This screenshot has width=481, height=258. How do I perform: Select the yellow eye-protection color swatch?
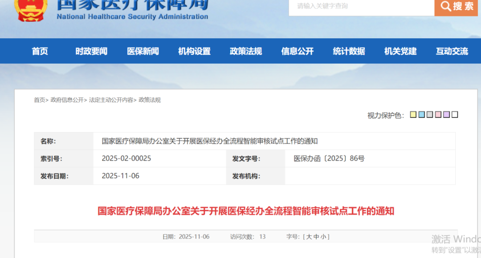point(413,115)
